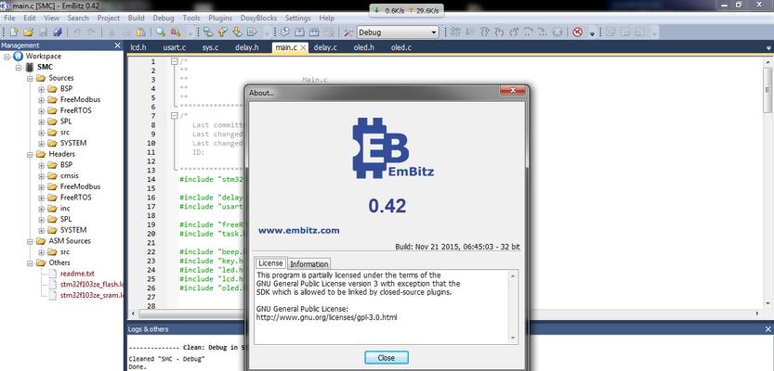The width and height of the screenshot is (774, 371).
Task: Open the Settings menu
Action: coord(297,18)
